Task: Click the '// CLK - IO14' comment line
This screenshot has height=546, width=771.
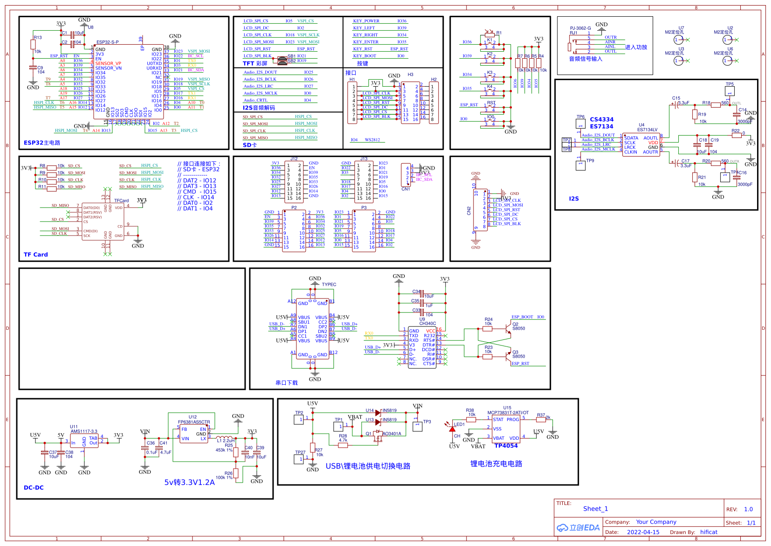Action: (x=196, y=197)
